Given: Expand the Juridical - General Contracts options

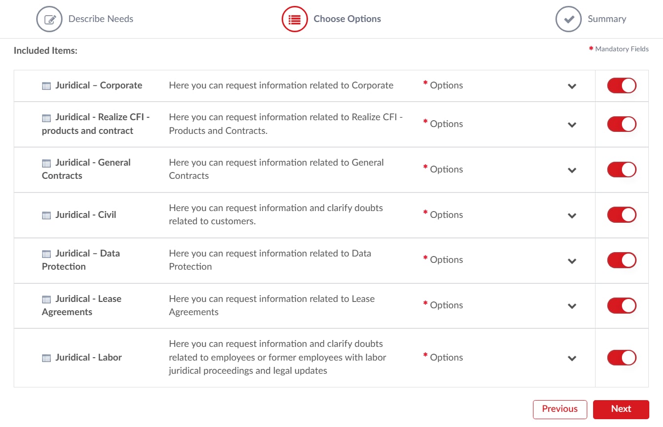Looking at the screenshot, I should tap(572, 170).
